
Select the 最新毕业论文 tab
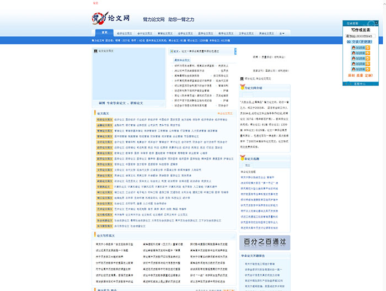182,60
